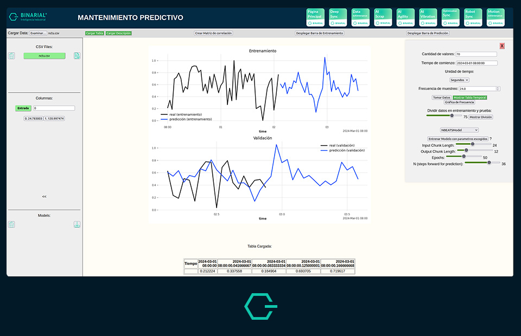The height and width of the screenshot is (336, 521).
Task: Click the CSV document icon beside nctu.csv
Action: point(77,56)
